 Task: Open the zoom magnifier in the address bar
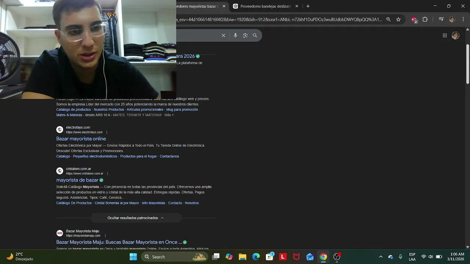[388, 19]
